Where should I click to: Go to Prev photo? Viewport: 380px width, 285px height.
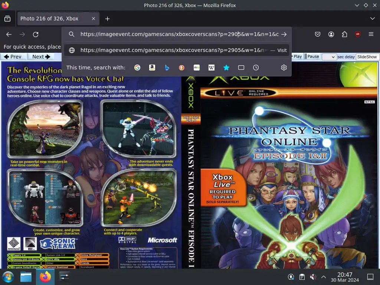pos(13,57)
